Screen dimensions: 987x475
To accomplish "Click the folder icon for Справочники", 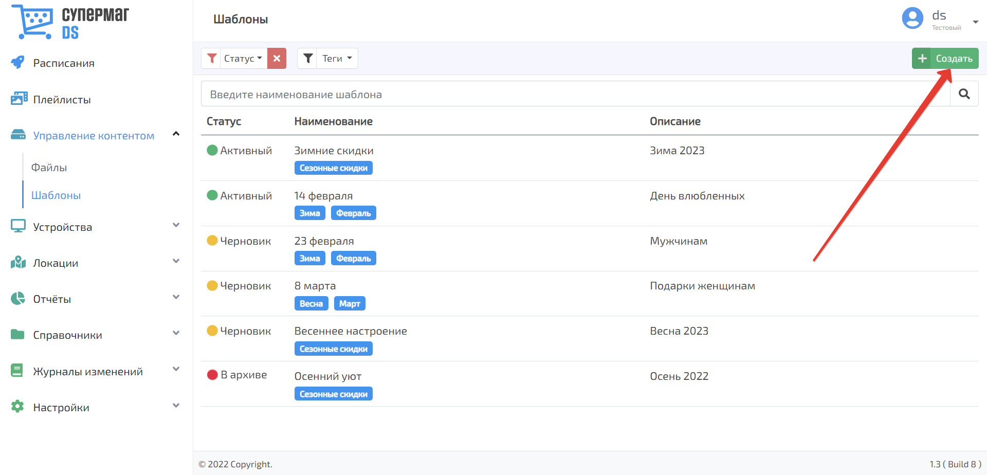I will [x=17, y=335].
